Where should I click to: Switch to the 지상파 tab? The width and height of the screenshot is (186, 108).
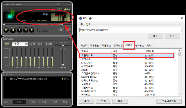point(84,46)
